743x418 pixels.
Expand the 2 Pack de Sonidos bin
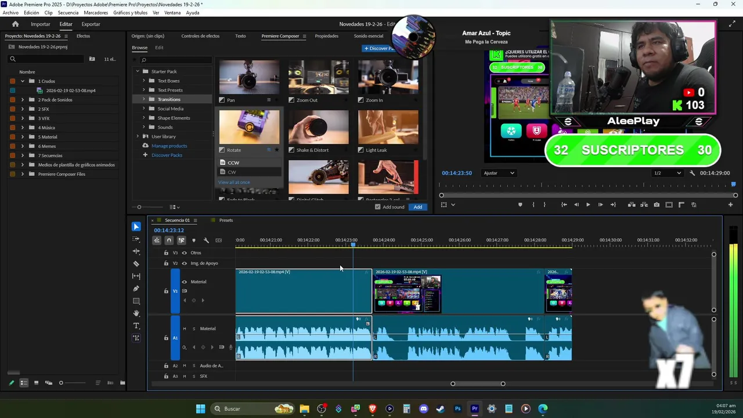pos(23,100)
